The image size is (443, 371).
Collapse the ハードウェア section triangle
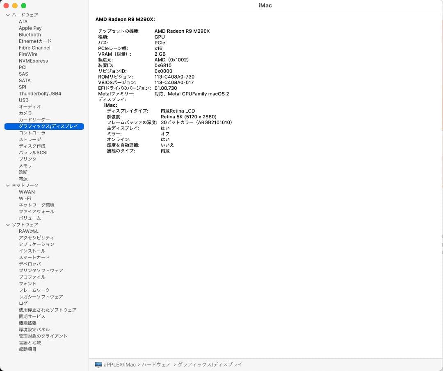(x=7, y=15)
